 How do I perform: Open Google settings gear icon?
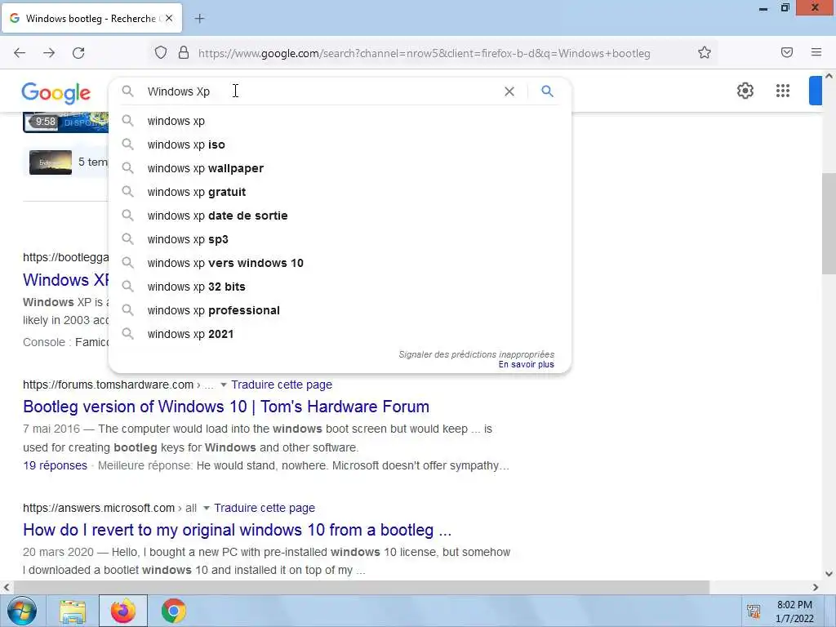click(x=745, y=91)
